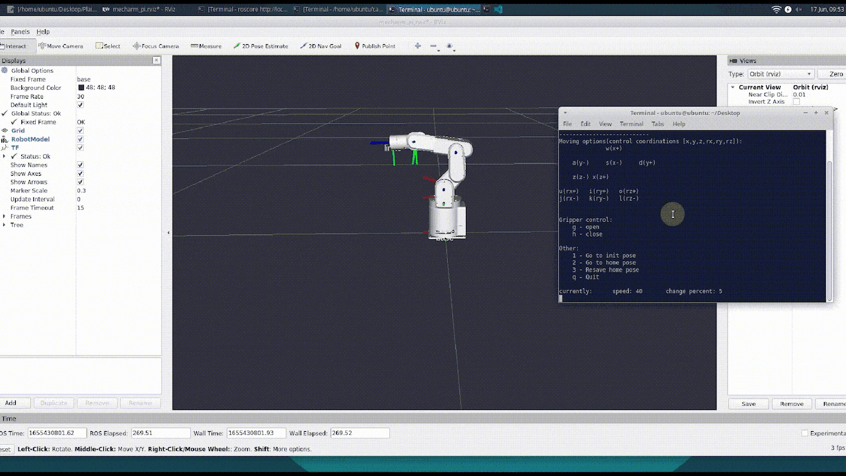Click the Wi-Fi icon in system tray
This screenshot has height=476, width=846.
point(776,9)
